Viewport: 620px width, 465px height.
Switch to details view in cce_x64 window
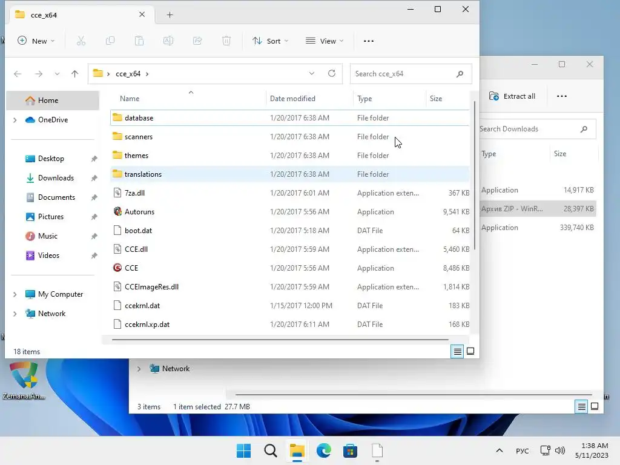[458, 351]
